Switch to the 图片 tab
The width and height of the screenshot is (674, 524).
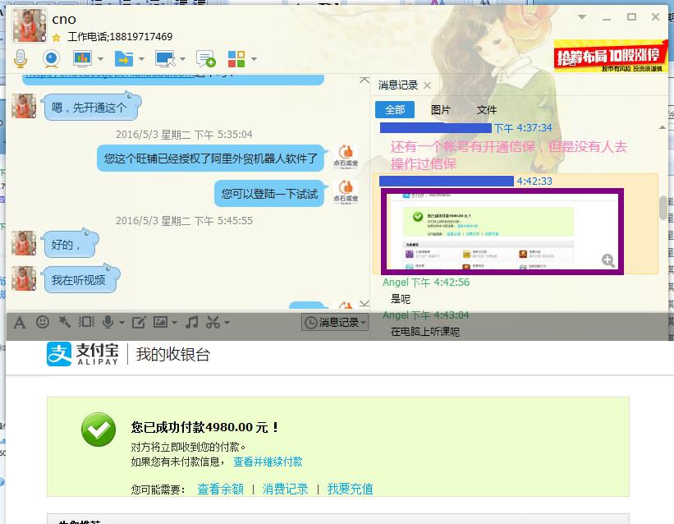(x=441, y=110)
